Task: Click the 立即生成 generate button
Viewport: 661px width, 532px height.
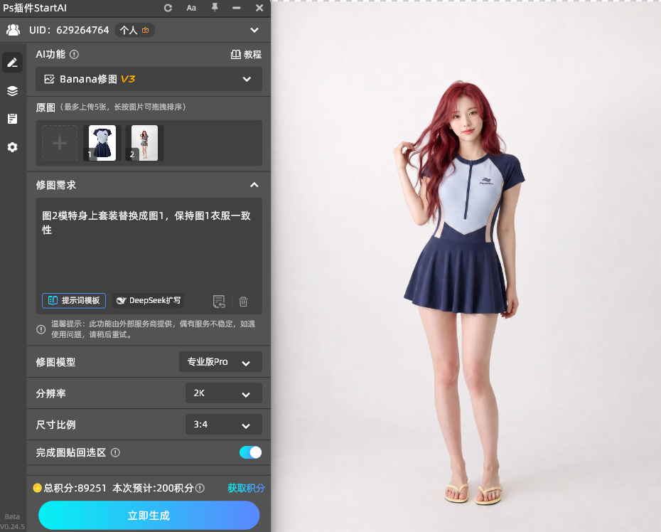Action: coord(149,515)
